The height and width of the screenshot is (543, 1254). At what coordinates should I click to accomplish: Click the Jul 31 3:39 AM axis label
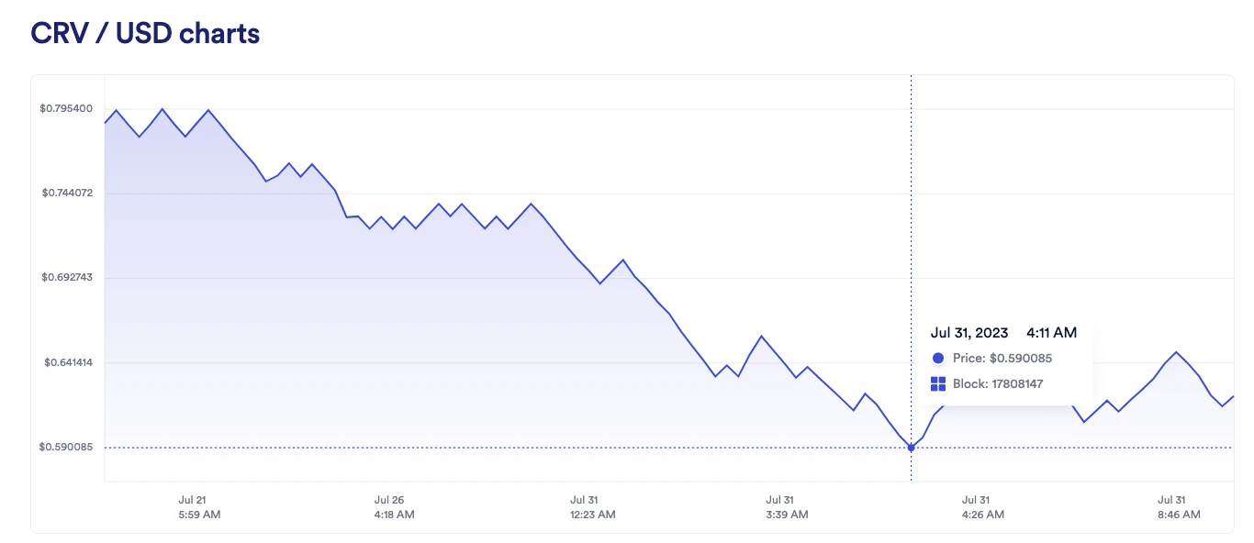click(787, 507)
